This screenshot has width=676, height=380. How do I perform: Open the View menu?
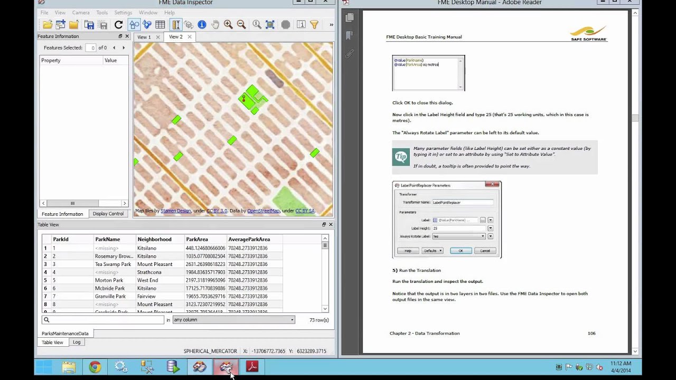click(x=60, y=12)
